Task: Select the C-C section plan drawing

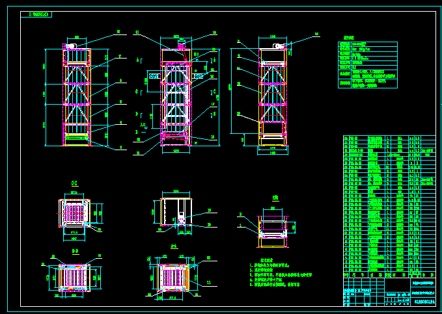Action: [75, 213]
